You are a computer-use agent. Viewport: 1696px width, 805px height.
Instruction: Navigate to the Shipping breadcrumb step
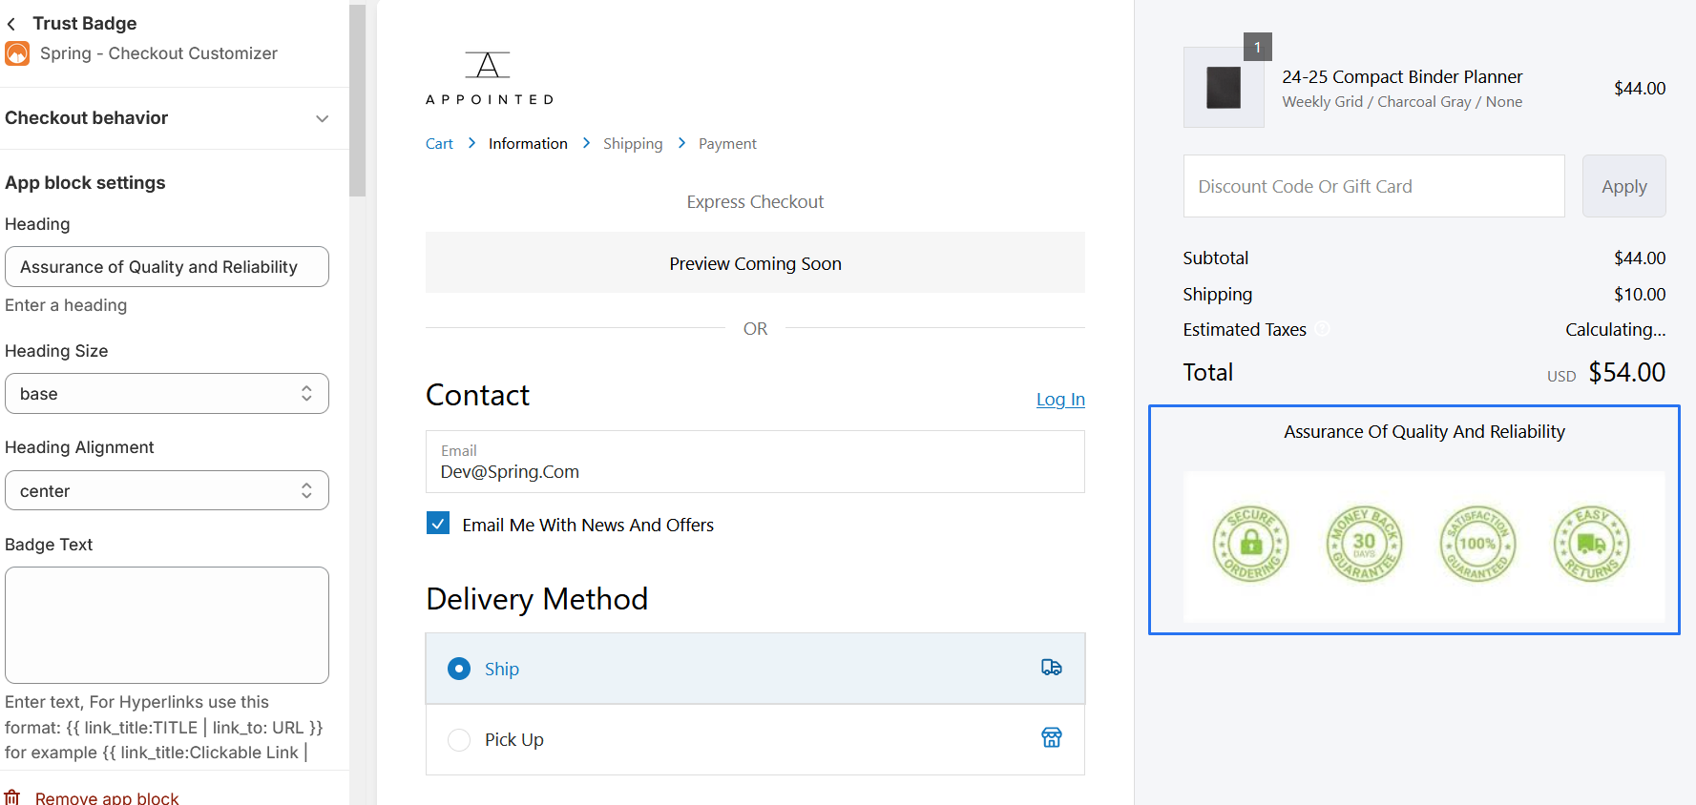[x=632, y=144]
